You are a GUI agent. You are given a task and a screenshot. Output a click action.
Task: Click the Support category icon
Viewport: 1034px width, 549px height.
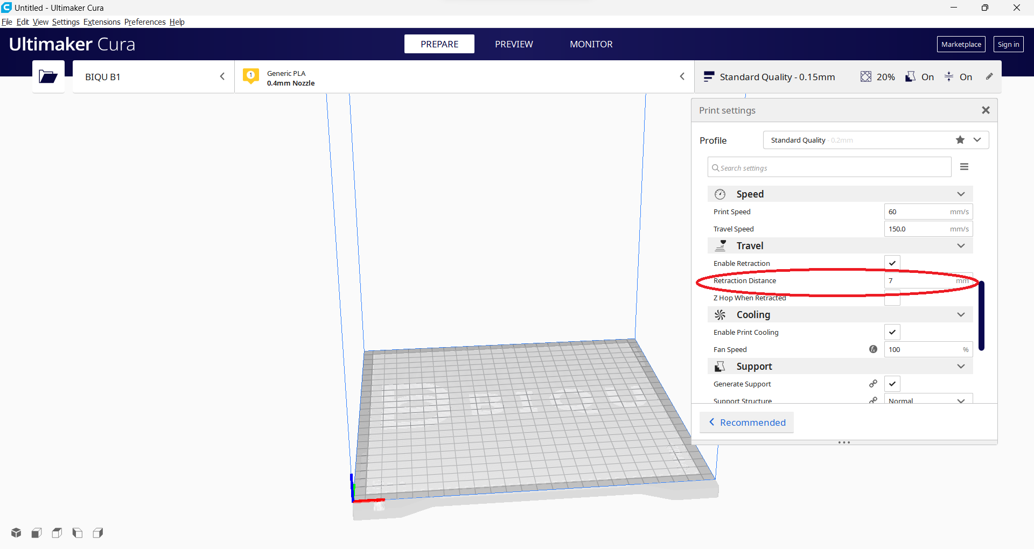point(720,367)
